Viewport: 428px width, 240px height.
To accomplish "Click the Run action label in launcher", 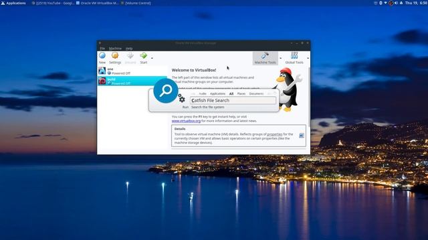I will coord(185,107).
